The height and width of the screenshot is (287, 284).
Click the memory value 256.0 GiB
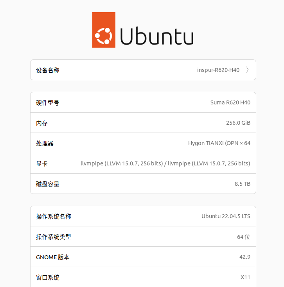238,123
